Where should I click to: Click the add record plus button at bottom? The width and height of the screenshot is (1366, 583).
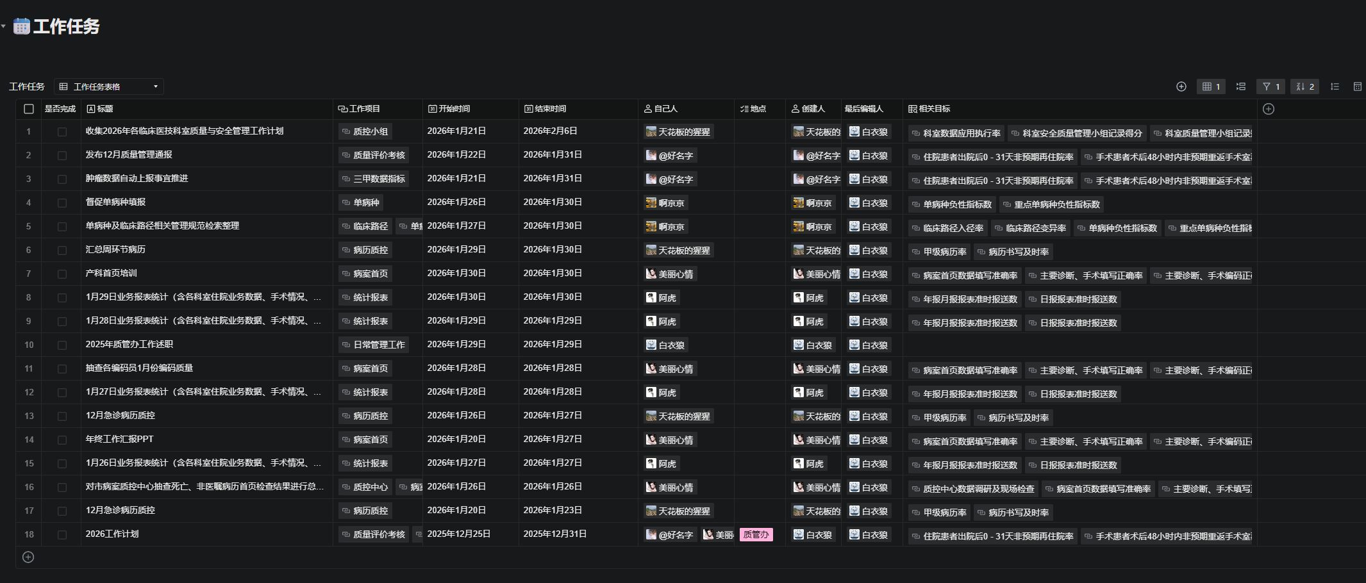point(28,557)
